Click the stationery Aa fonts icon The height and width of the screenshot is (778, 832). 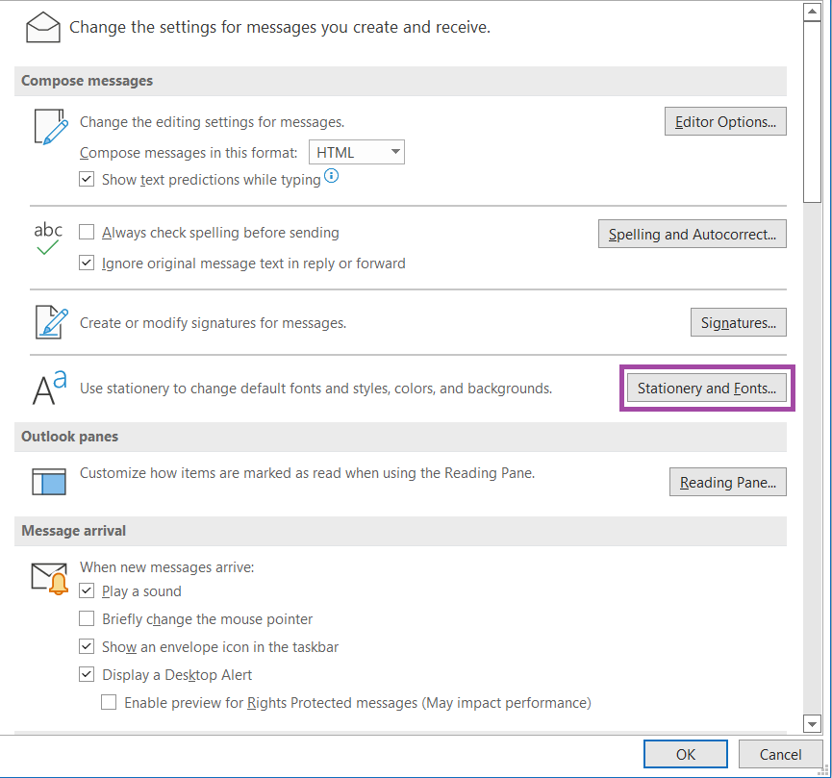pos(46,387)
